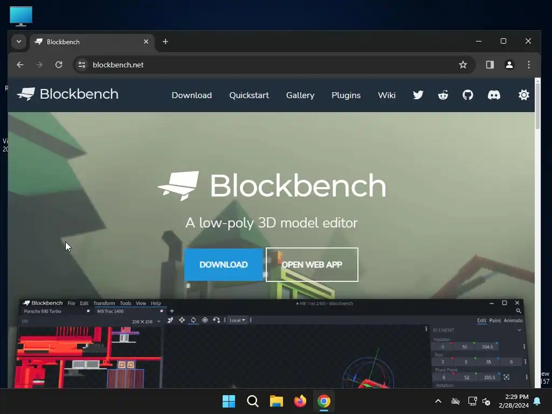Screen dimensions: 552x414
Task: Open File Explorer from the taskbar
Action: [277, 401]
